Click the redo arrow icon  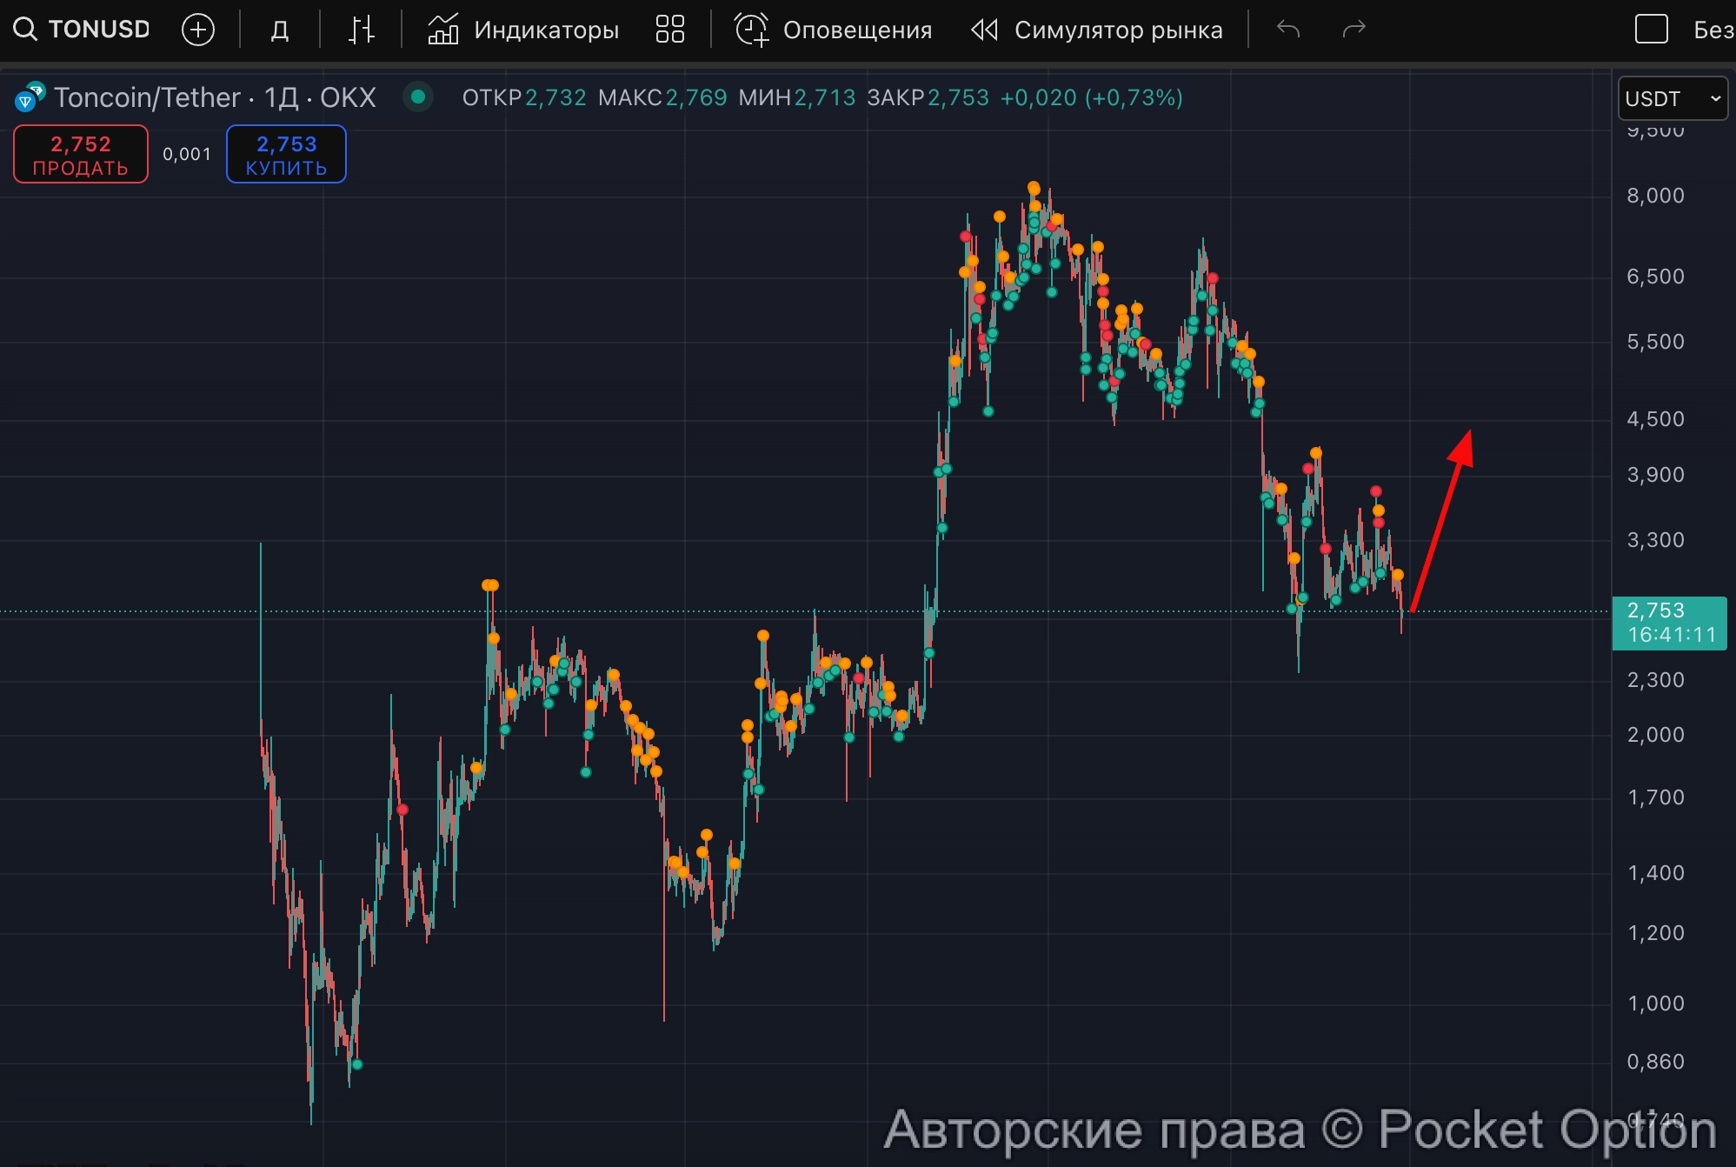click(x=1354, y=29)
